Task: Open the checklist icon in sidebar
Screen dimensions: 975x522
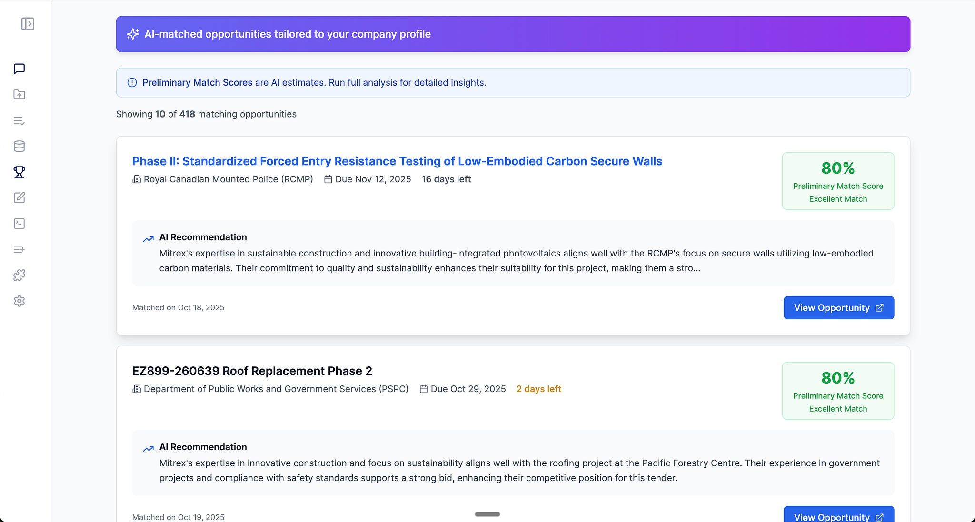Action: (19, 121)
